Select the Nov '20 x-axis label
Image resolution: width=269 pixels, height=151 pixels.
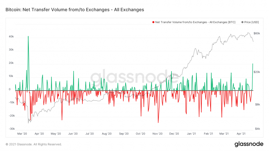(x=157, y=134)
